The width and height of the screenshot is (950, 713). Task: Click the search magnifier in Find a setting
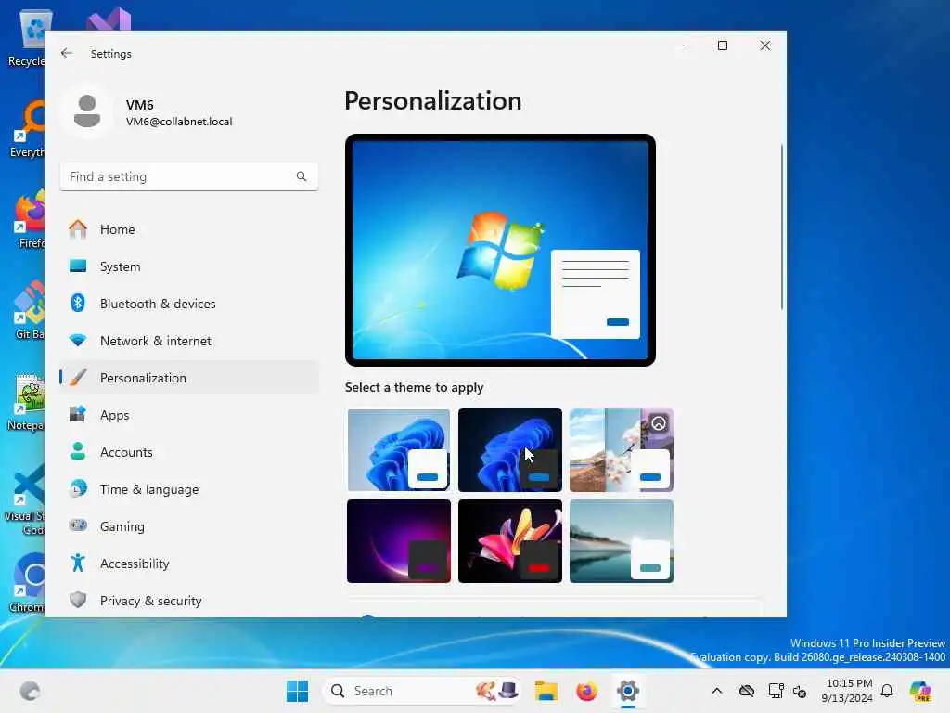(302, 176)
